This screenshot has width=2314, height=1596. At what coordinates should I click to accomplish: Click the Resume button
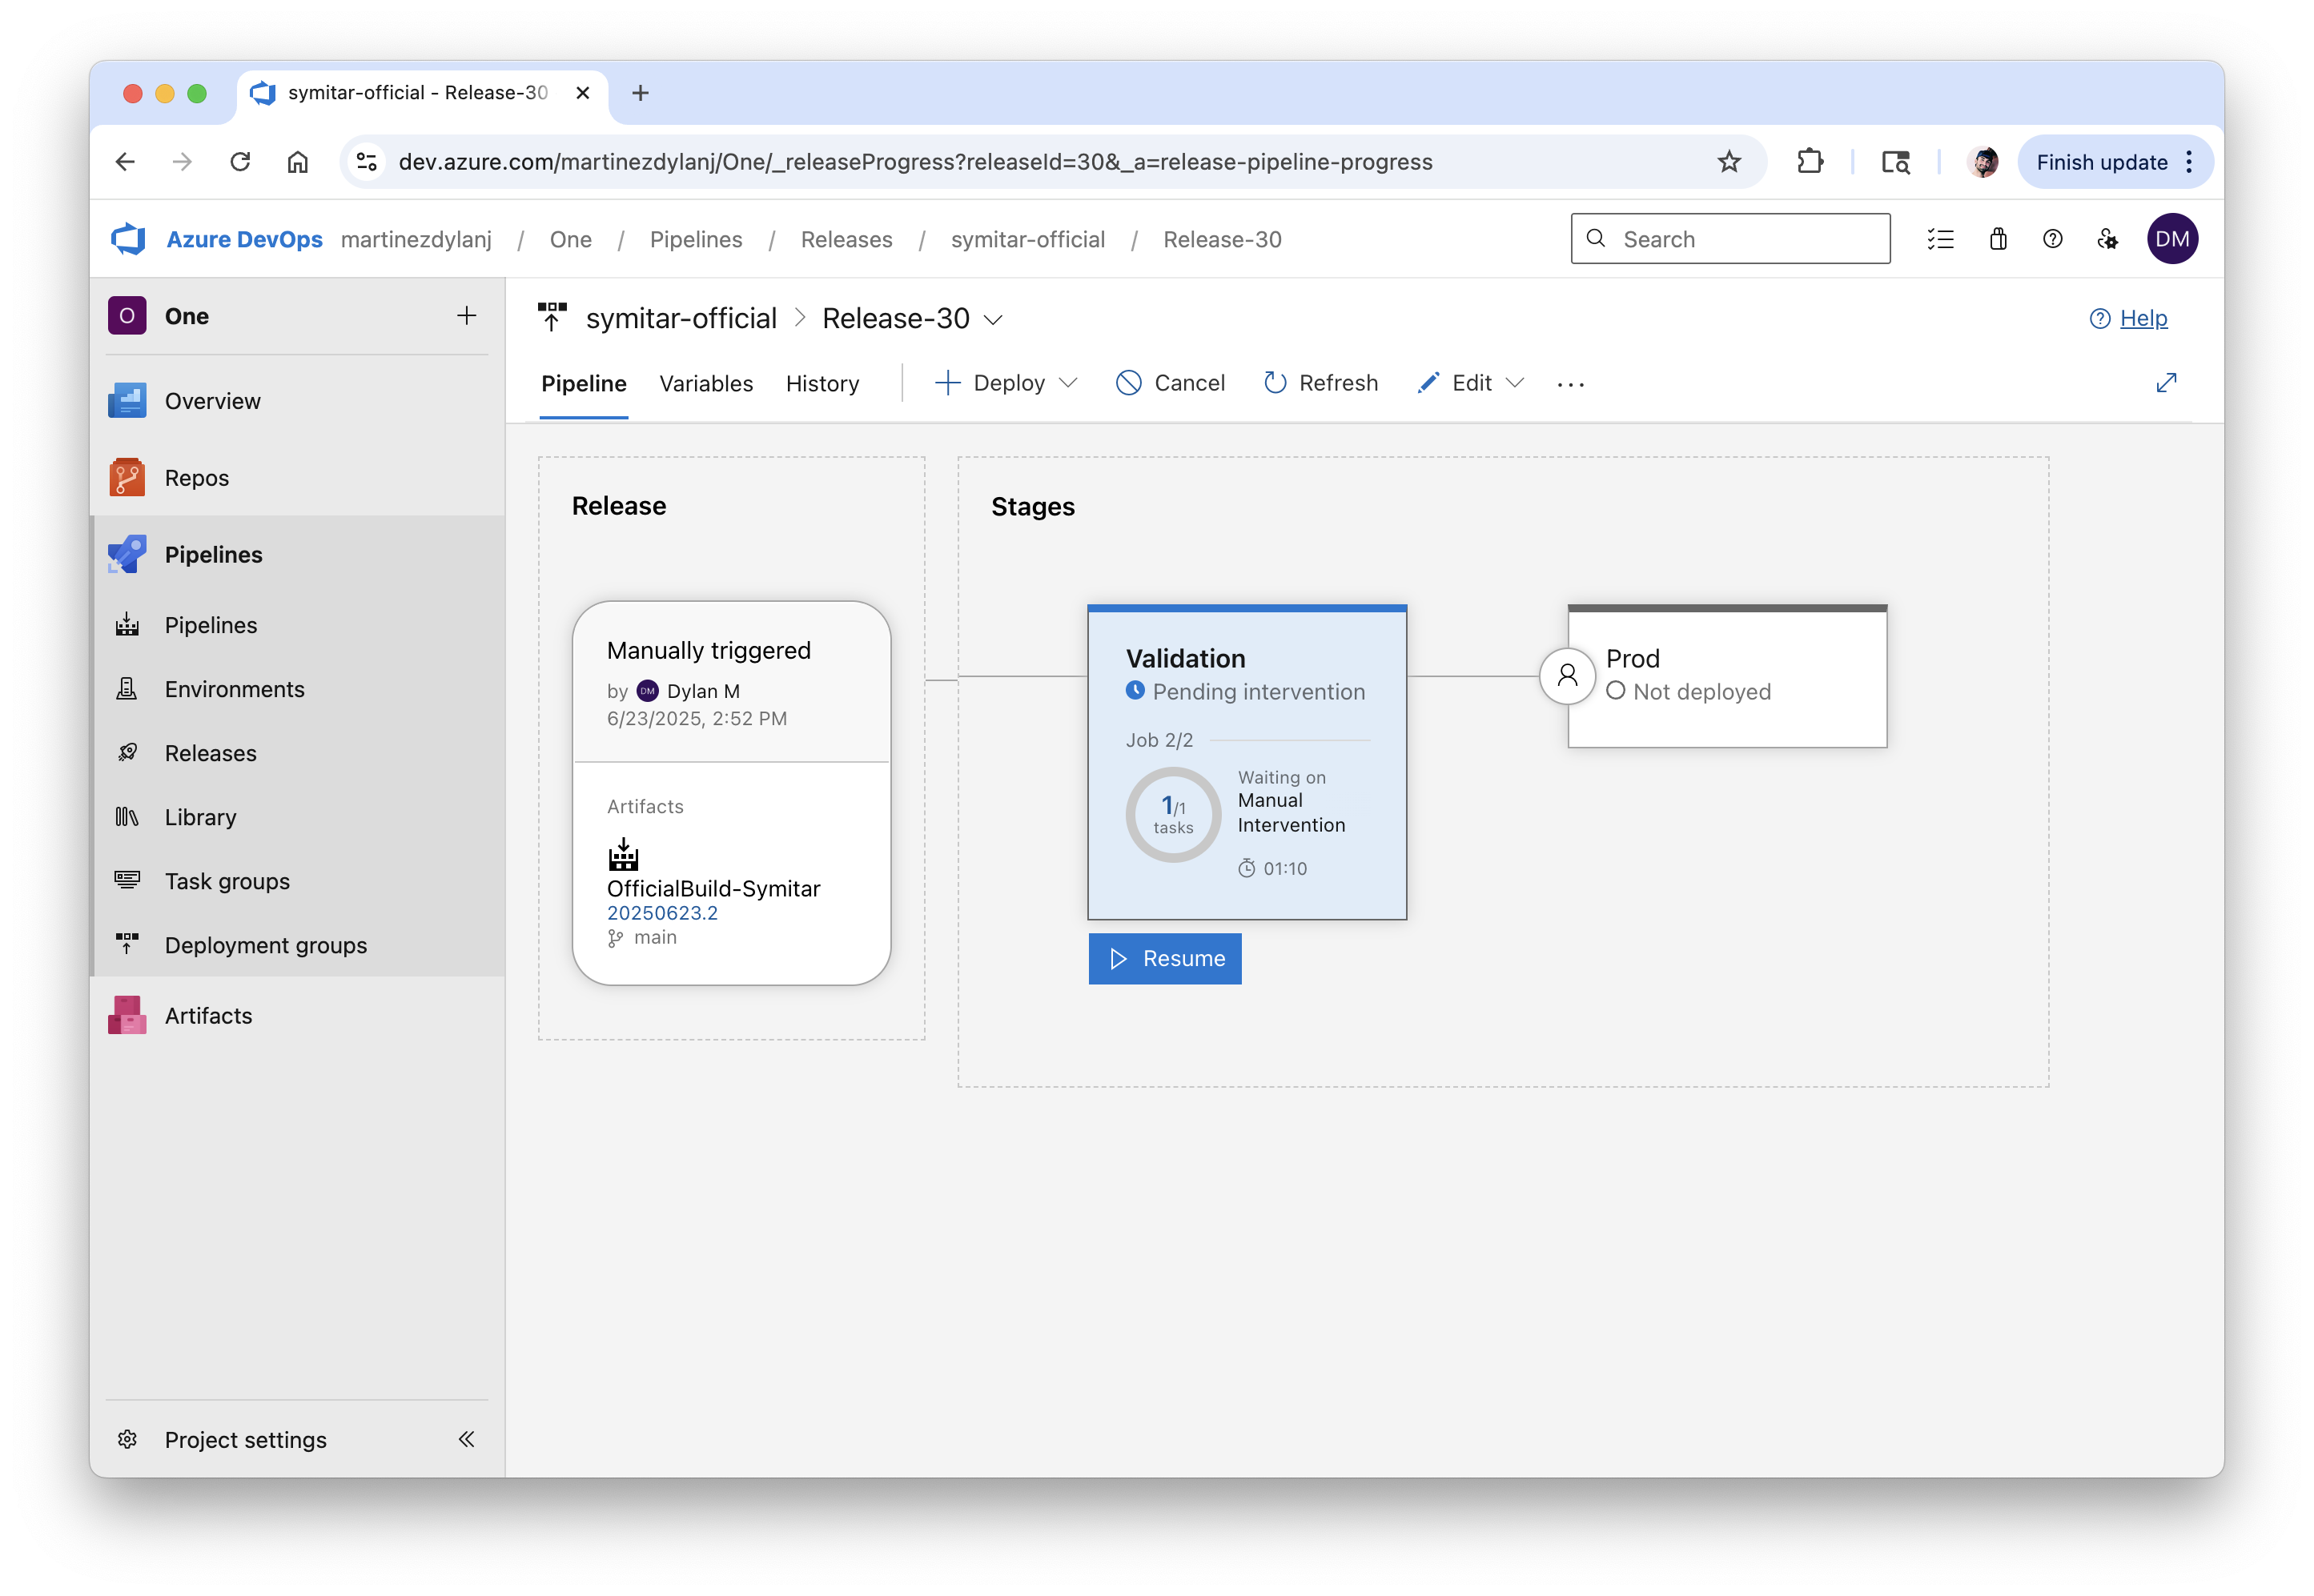pos(1164,959)
